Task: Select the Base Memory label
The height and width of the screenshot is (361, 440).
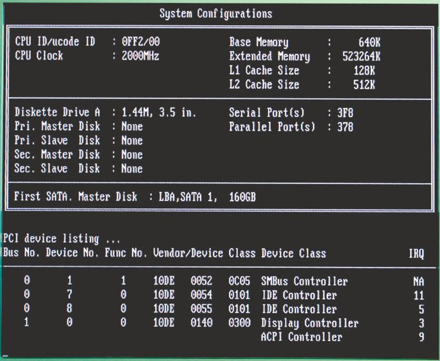Action: [x=259, y=42]
